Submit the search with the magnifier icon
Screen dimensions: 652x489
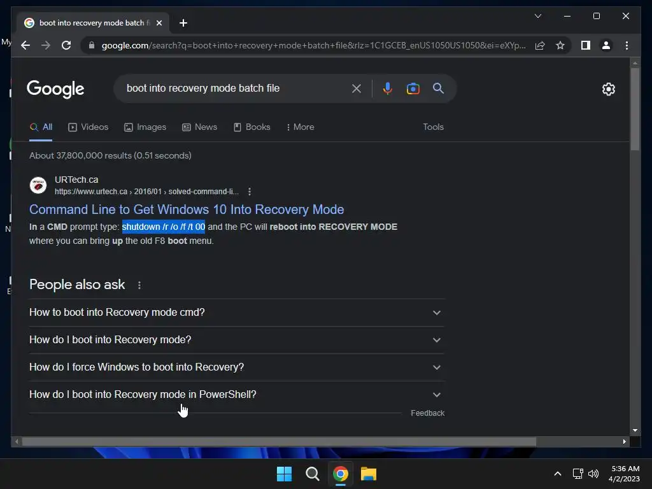click(x=438, y=88)
